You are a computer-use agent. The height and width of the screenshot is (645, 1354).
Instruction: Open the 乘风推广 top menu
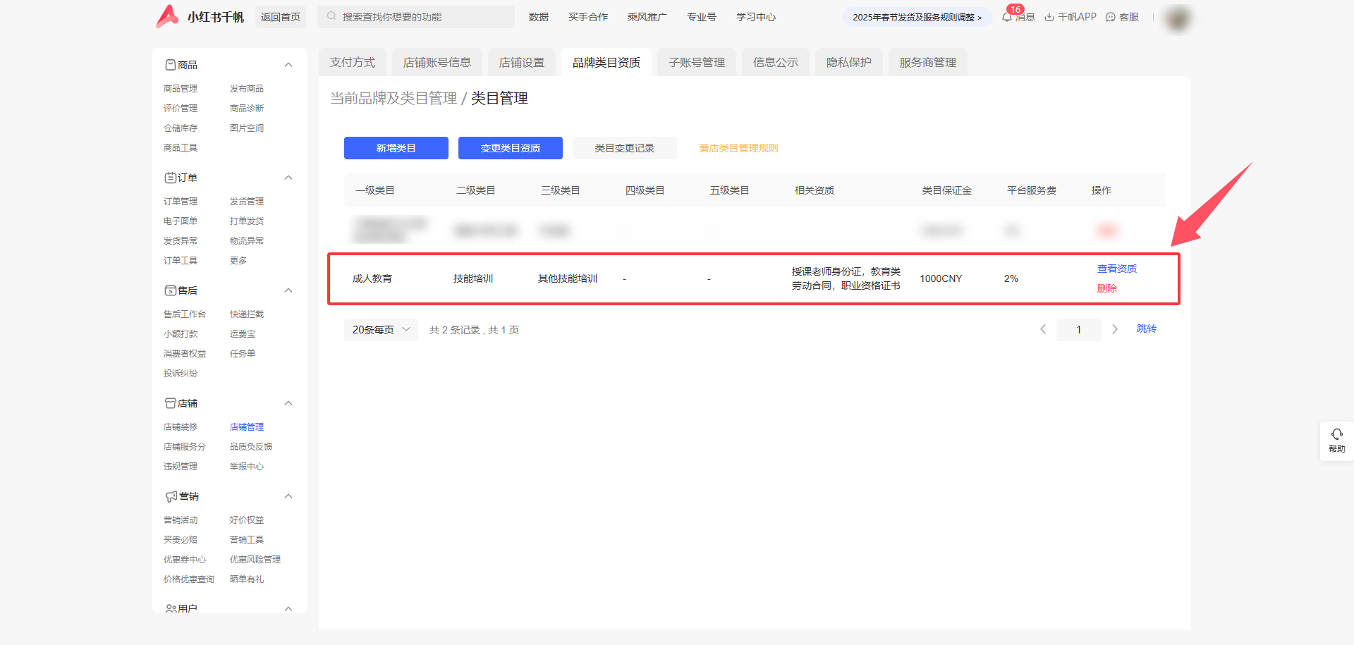pyautogui.click(x=647, y=17)
